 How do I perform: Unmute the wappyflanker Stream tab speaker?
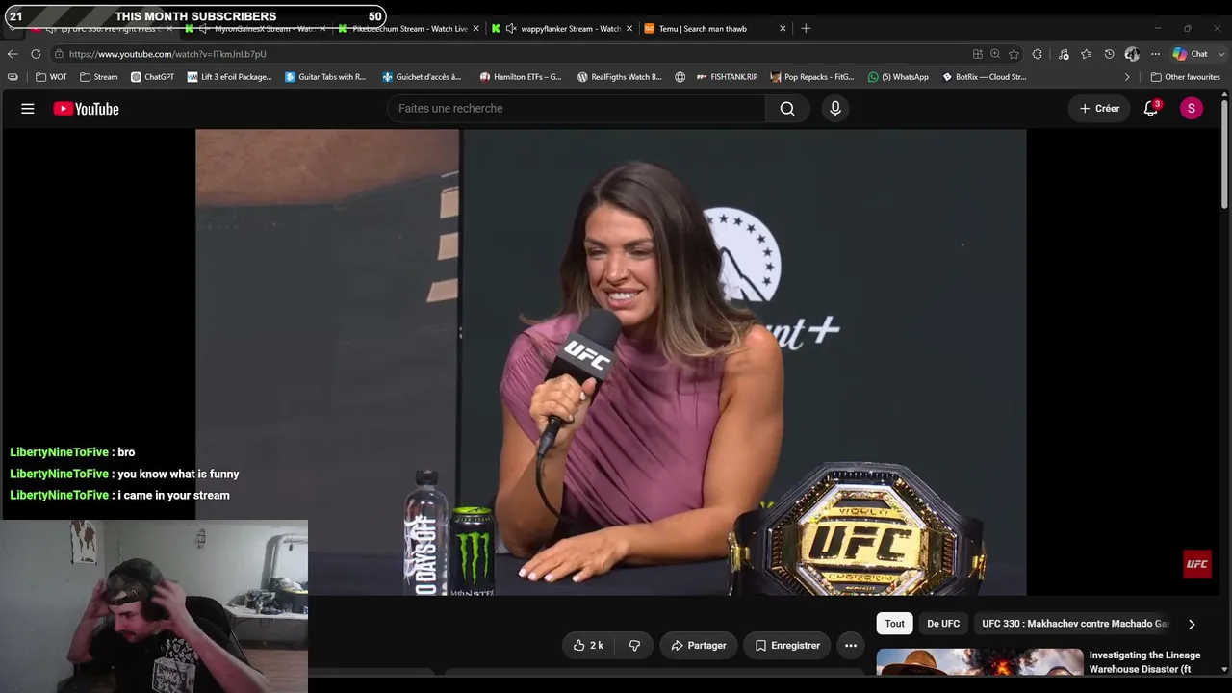point(510,29)
